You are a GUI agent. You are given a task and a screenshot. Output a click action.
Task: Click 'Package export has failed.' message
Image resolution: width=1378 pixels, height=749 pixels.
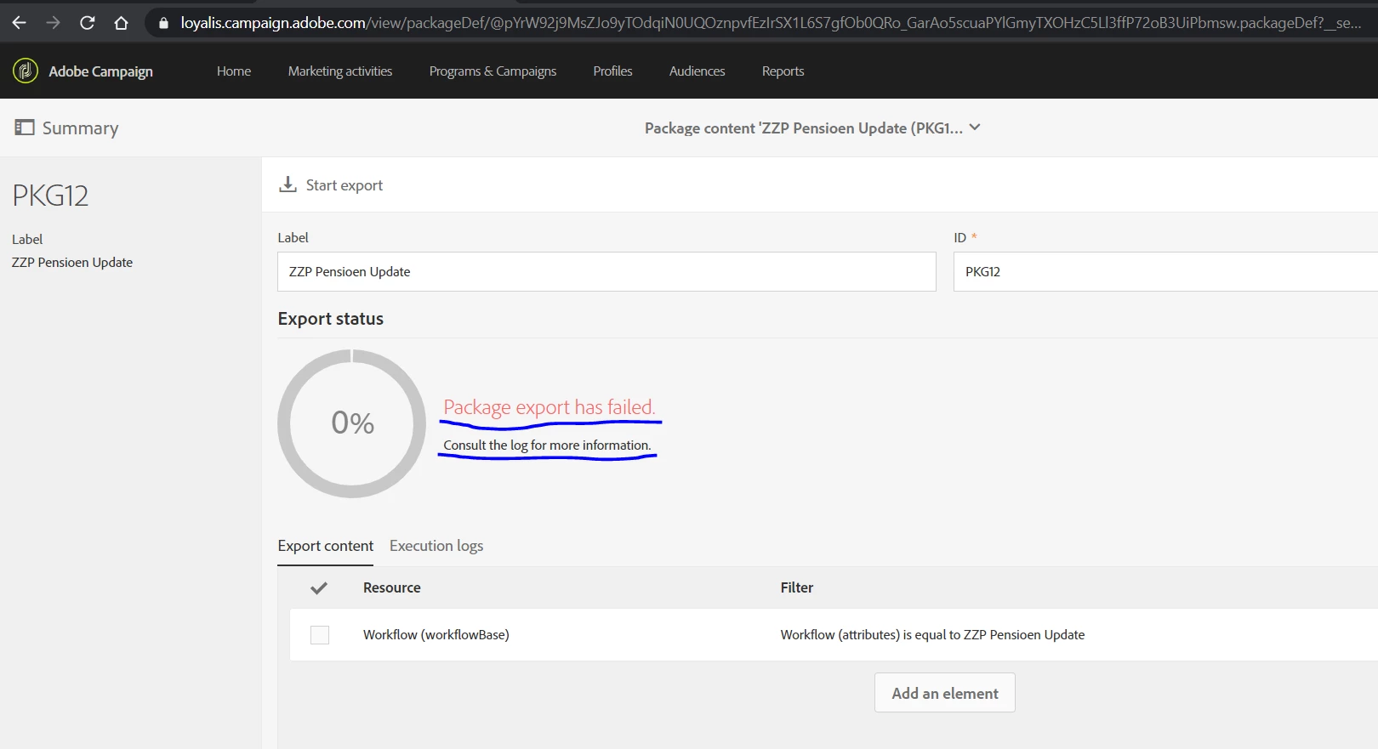point(549,407)
